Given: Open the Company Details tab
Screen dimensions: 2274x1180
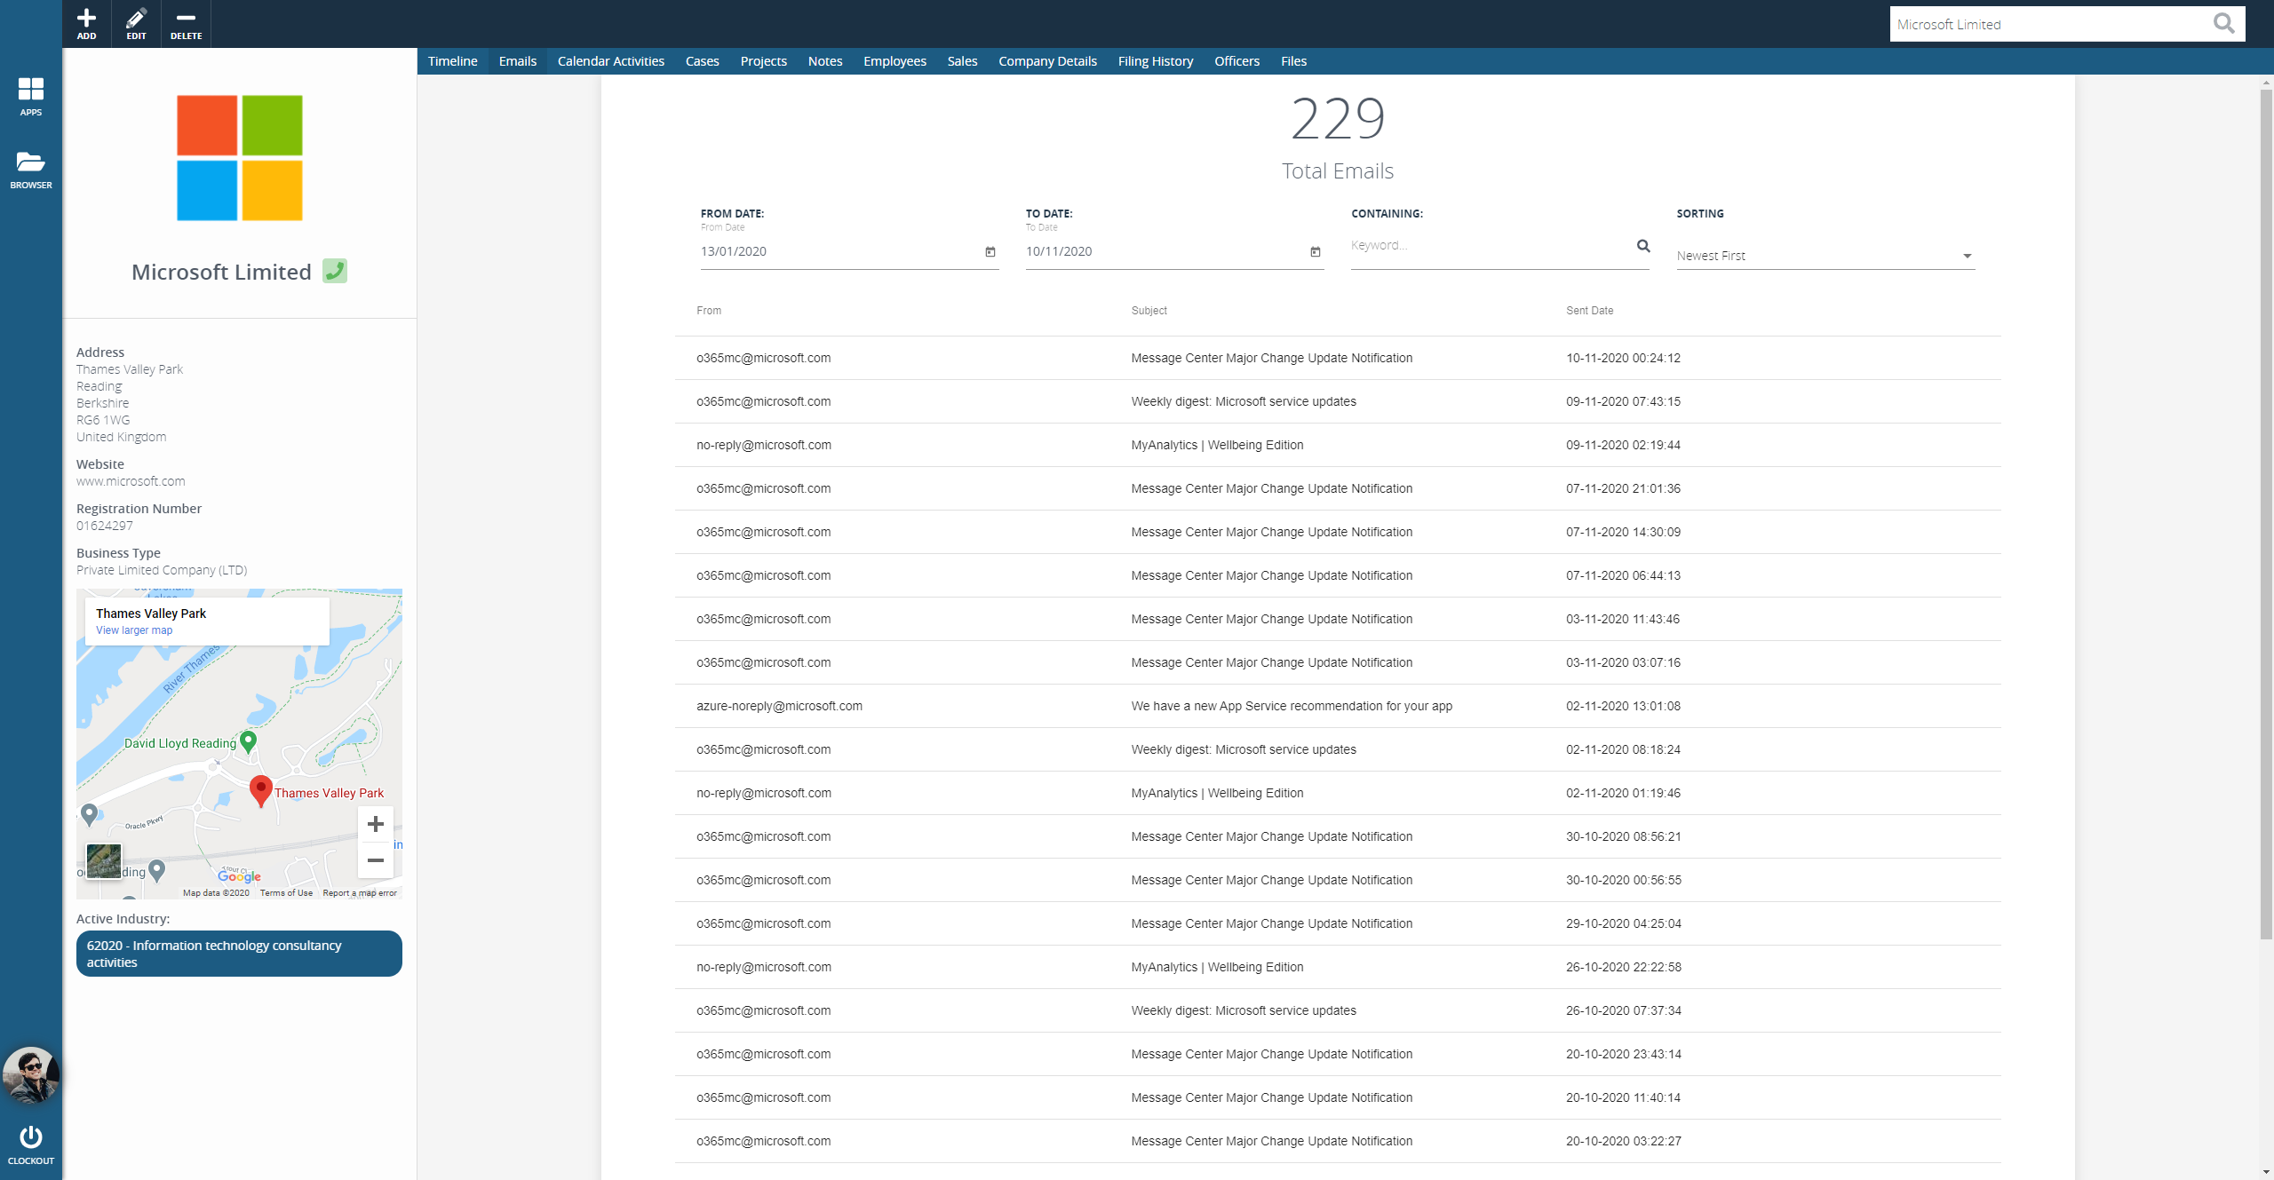Looking at the screenshot, I should [x=1047, y=61].
